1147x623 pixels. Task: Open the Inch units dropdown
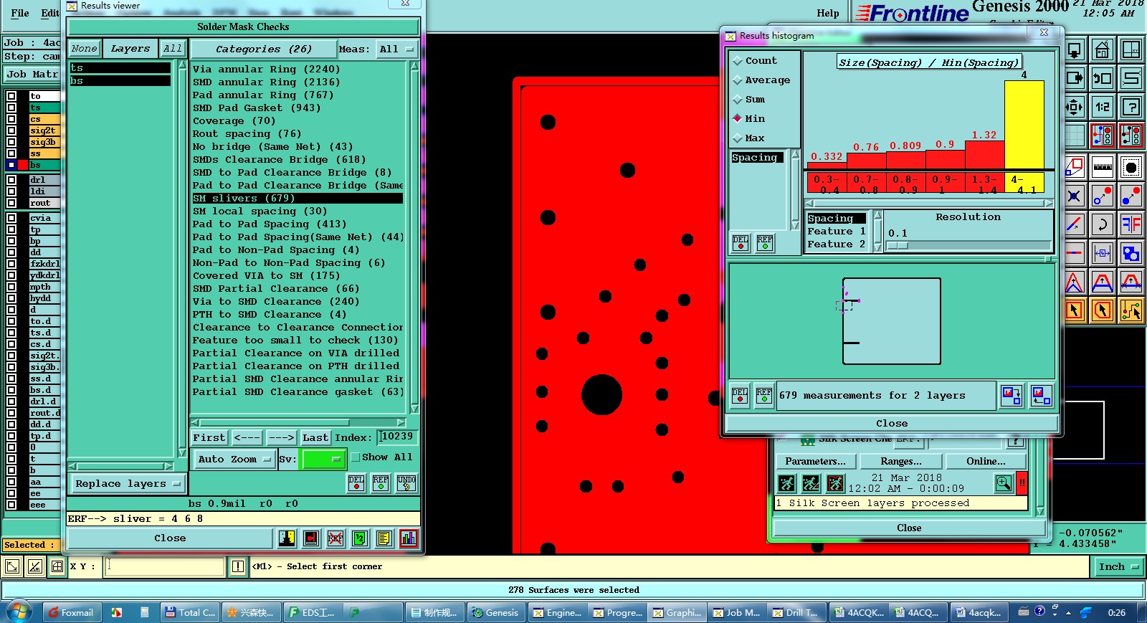coord(1118,567)
